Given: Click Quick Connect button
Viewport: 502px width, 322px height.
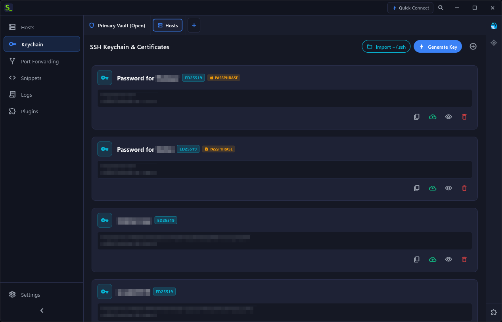Looking at the screenshot, I should pos(410,8).
